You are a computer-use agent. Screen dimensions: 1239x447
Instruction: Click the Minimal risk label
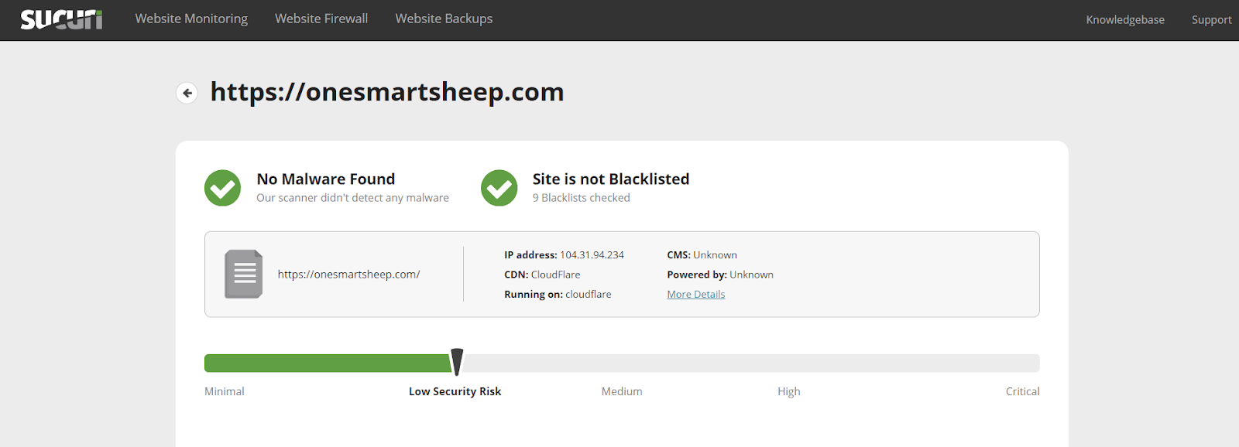[225, 391]
